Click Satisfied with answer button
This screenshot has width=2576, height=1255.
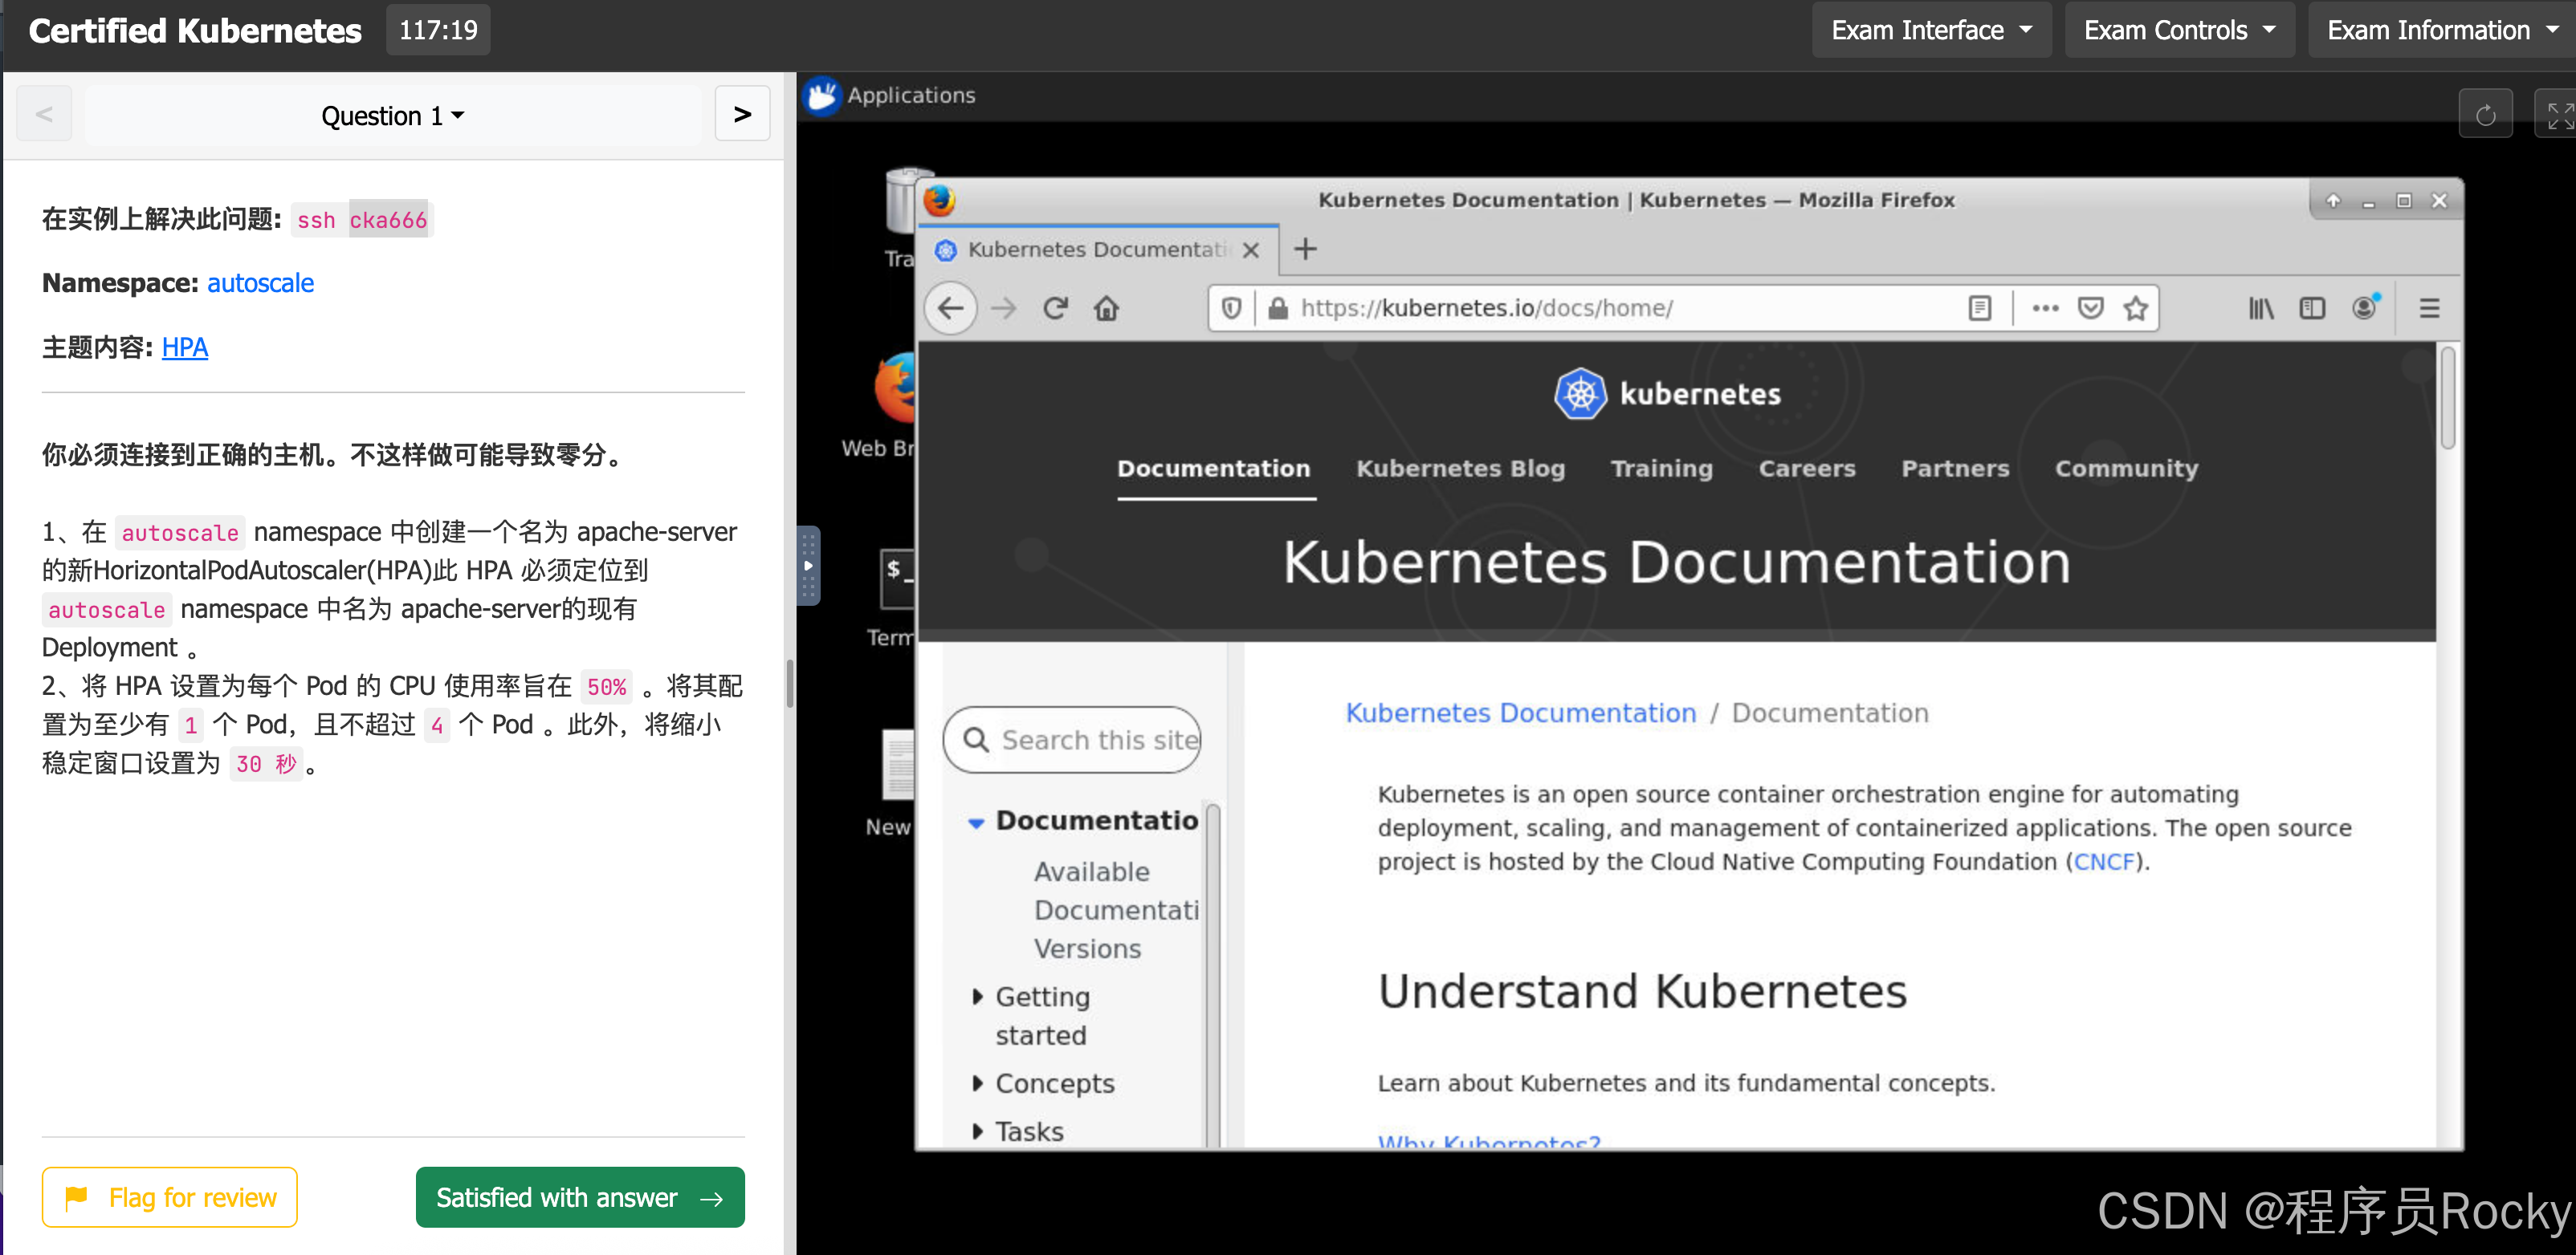[x=579, y=1197]
